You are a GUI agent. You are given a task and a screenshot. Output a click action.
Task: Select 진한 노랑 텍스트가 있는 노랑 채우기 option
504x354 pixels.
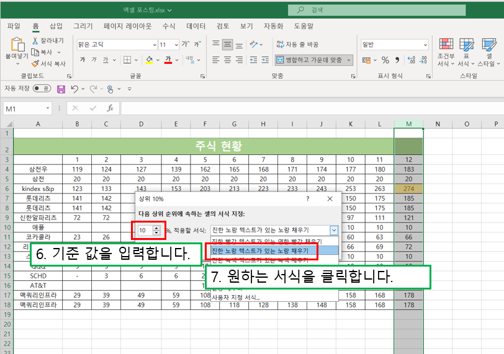tap(274, 250)
